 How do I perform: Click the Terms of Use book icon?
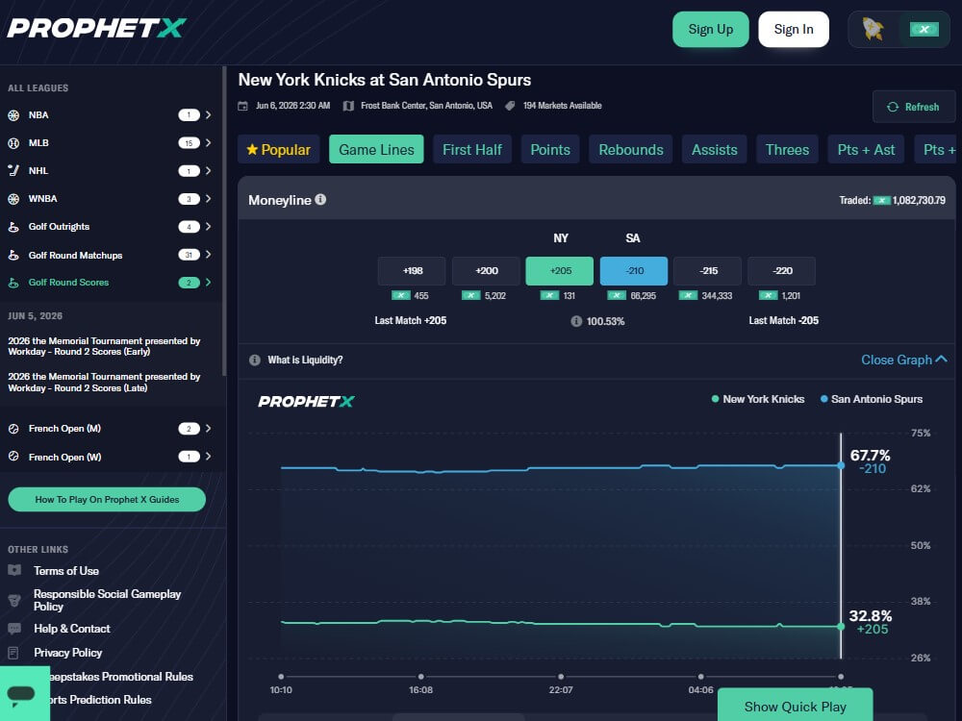pos(14,570)
